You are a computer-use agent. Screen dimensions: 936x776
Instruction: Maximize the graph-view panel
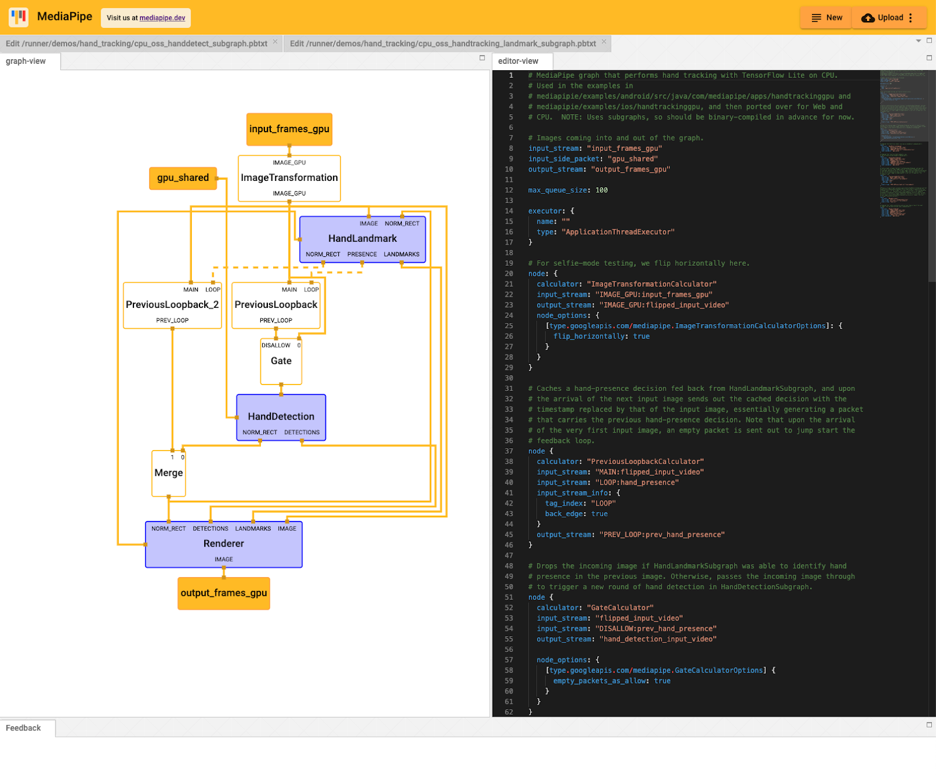482,58
